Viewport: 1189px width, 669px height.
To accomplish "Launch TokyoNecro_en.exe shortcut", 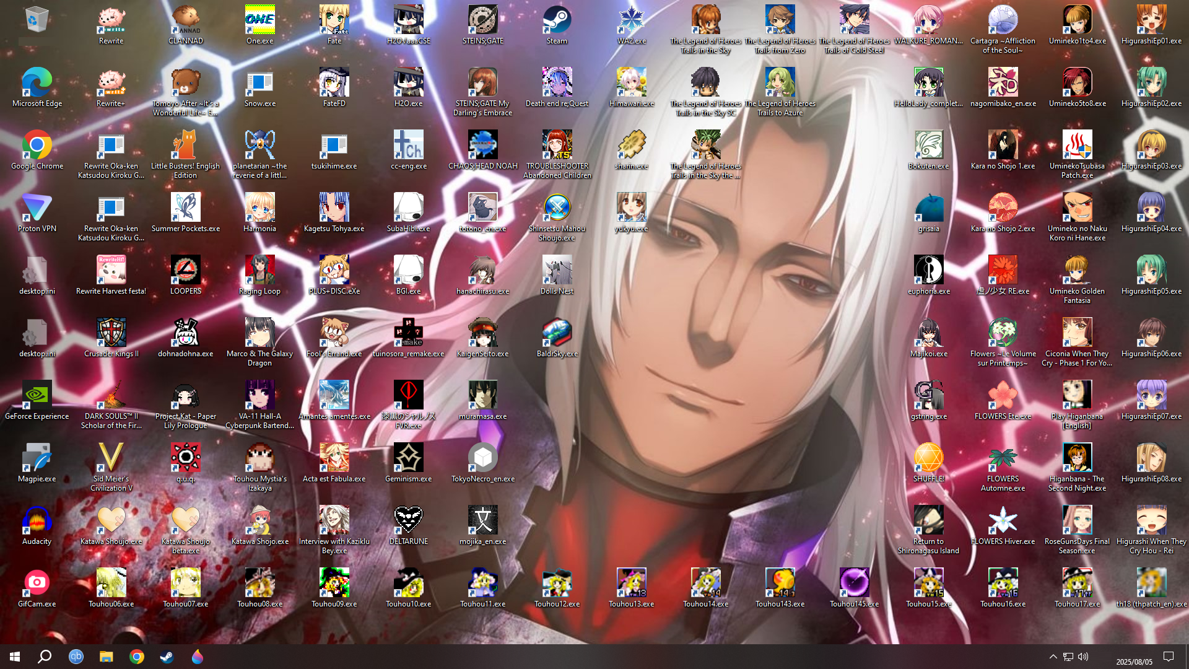I will point(483,463).
